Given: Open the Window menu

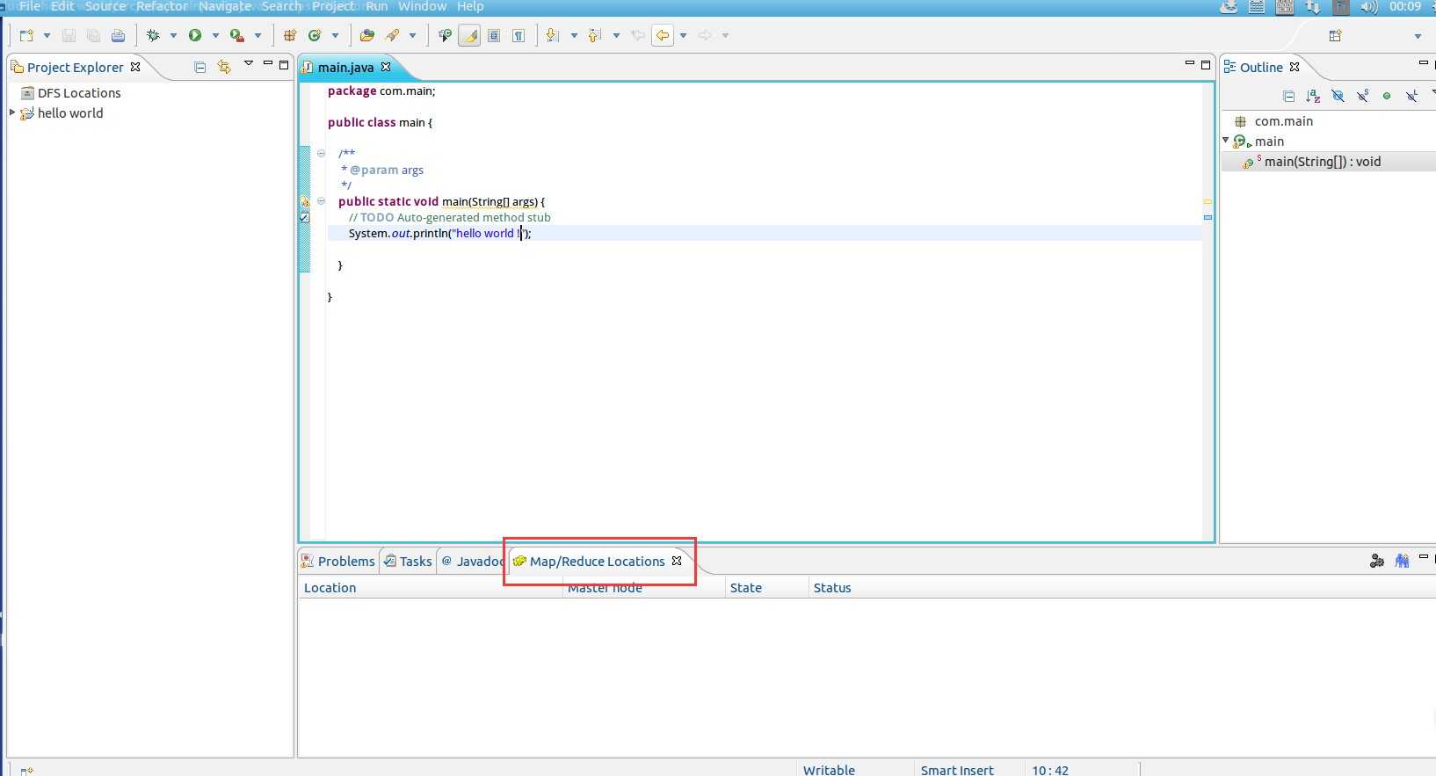Looking at the screenshot, I should pos(422,6).
